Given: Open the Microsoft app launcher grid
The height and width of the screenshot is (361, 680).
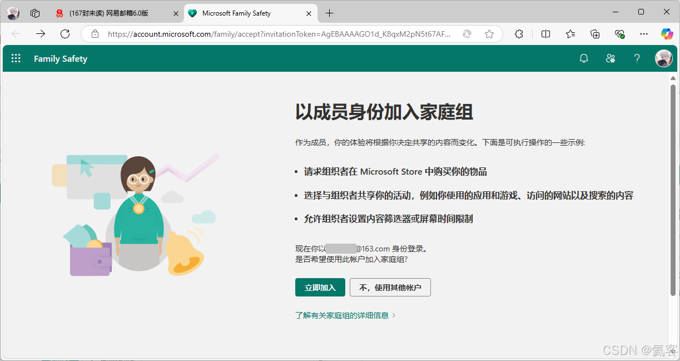Looking at the screenshot, I should [16, 58].
